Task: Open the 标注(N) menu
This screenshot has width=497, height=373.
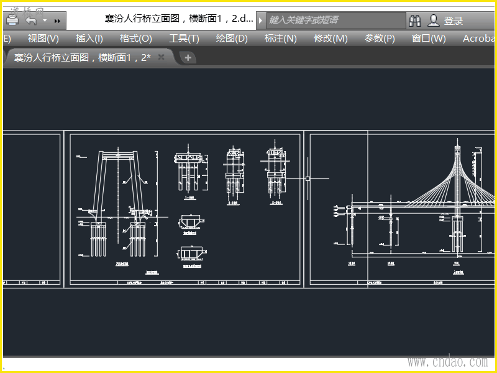Action: (x=281, y=39)
